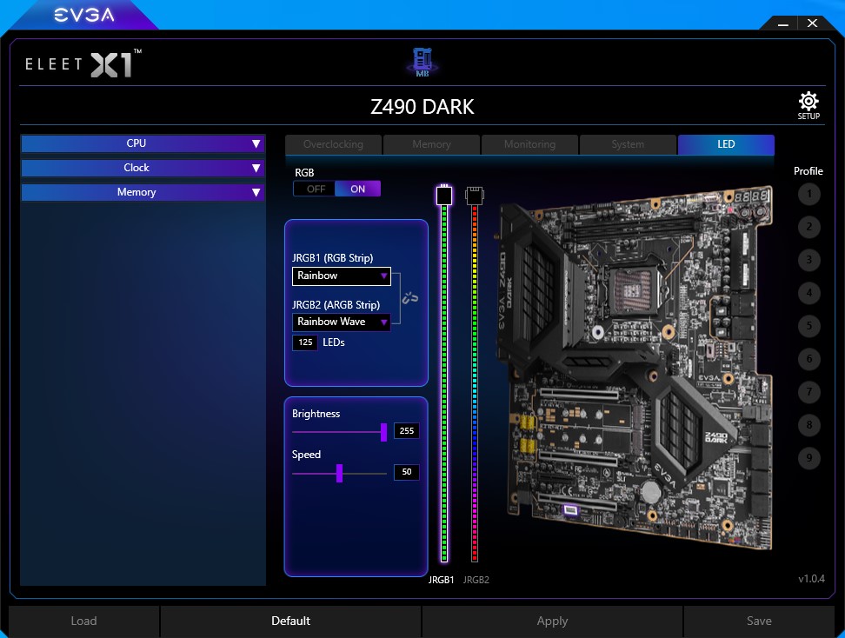This screenshot has height=638, width=845.
Task: Select Profile 4
Action: tap(808, 293)
